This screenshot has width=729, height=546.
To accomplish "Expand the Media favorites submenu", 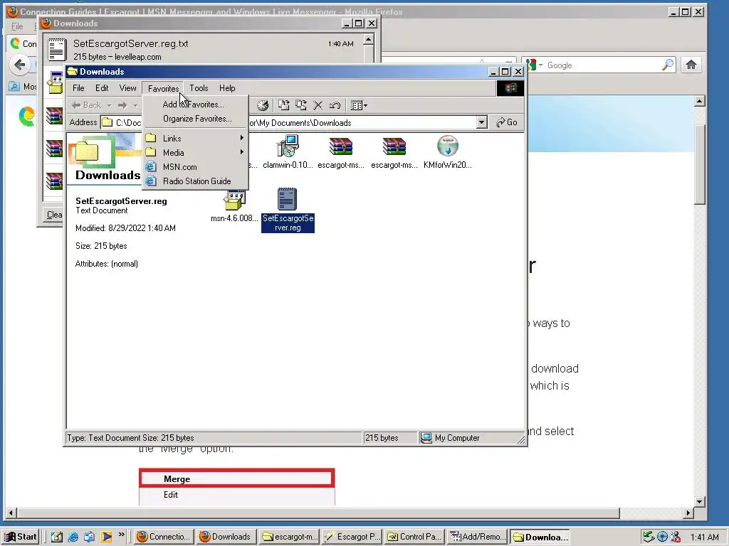I will coord(195,153).
